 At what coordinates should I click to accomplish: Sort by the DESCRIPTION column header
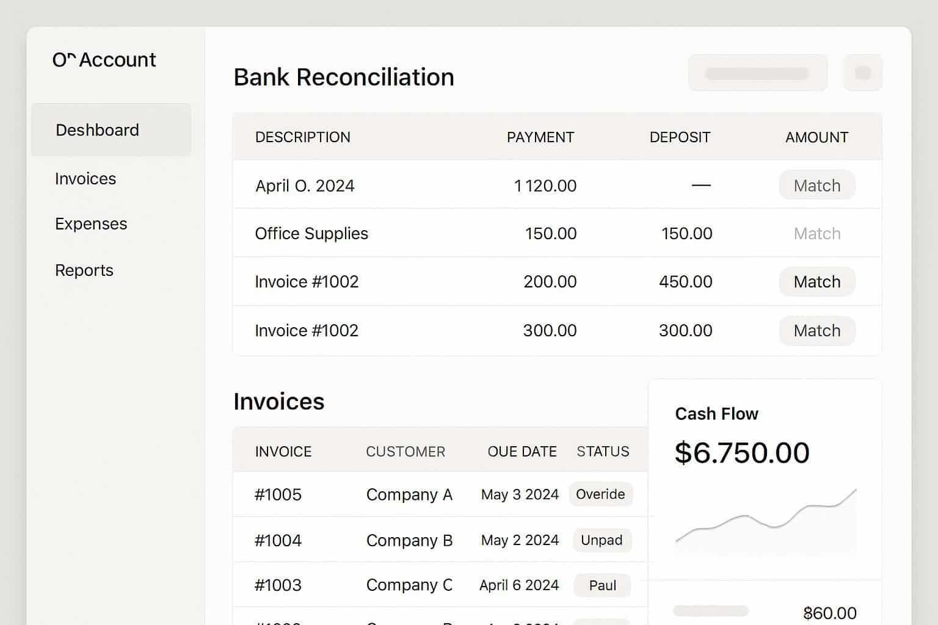(x=302, y=137)
